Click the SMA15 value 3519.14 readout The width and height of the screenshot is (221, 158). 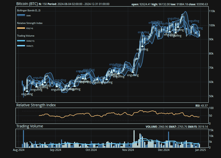pyautogui.click(x=202, y=127)
